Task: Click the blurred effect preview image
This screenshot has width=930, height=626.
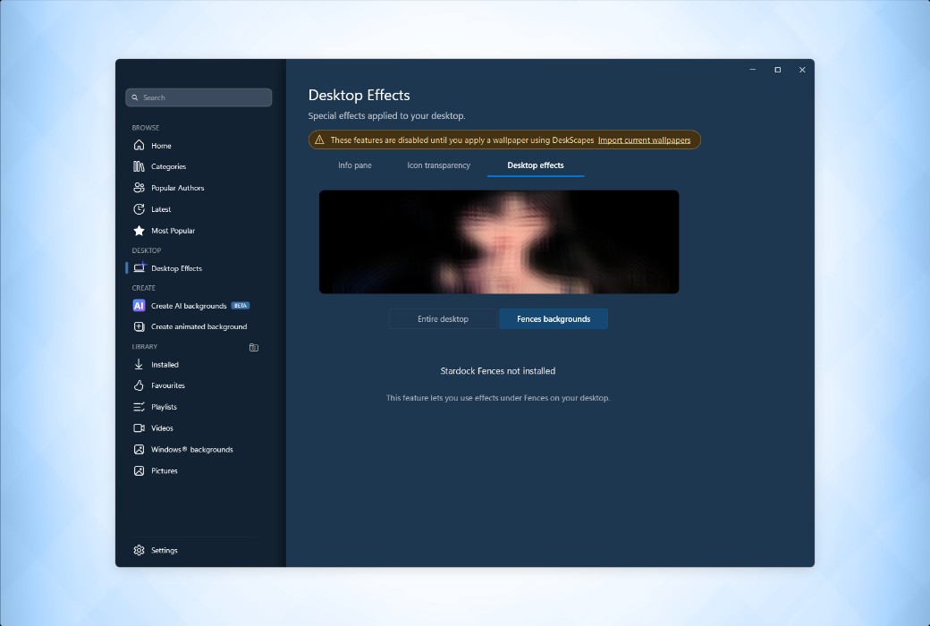Action: point(499,242)
